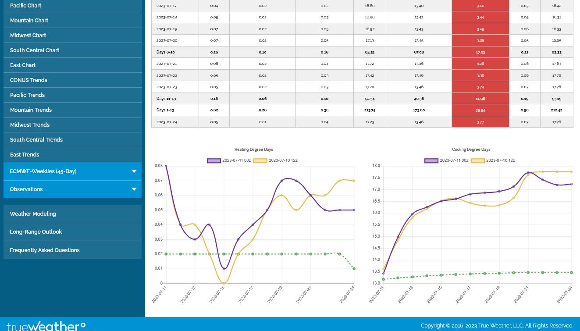Viewport: 580px width, 331px height.
Task: Open the Mountain Chart page
Action: (x=29, y=21)
